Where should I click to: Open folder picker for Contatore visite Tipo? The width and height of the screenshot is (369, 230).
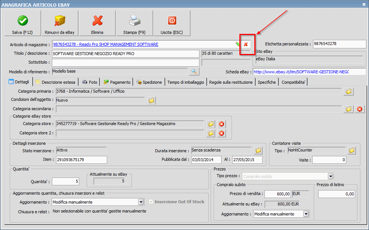(351, 150)
